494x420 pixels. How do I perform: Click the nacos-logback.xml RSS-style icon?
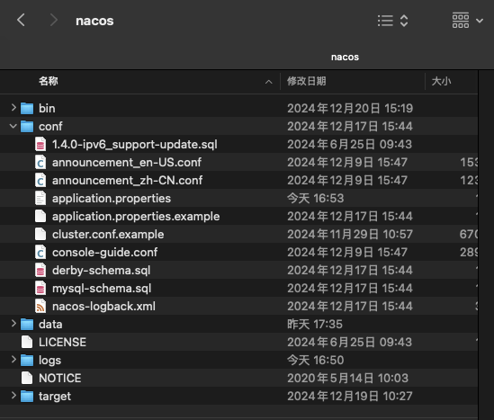(40, 306)
